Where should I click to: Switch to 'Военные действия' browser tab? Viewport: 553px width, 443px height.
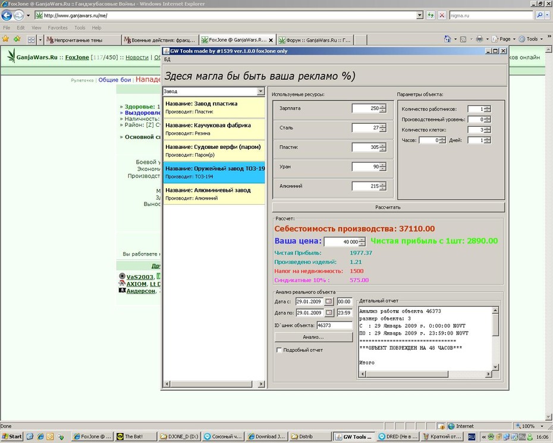tap(160, 40)
